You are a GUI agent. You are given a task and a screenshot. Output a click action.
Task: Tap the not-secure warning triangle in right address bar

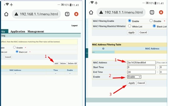point(101,12)
